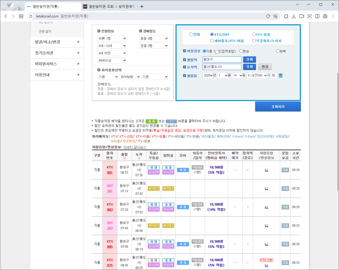This screenshot has width=339, height=270.
Task: Click the 변경 swap stations button
Action: pyautogui.click(x=265, y=67)
